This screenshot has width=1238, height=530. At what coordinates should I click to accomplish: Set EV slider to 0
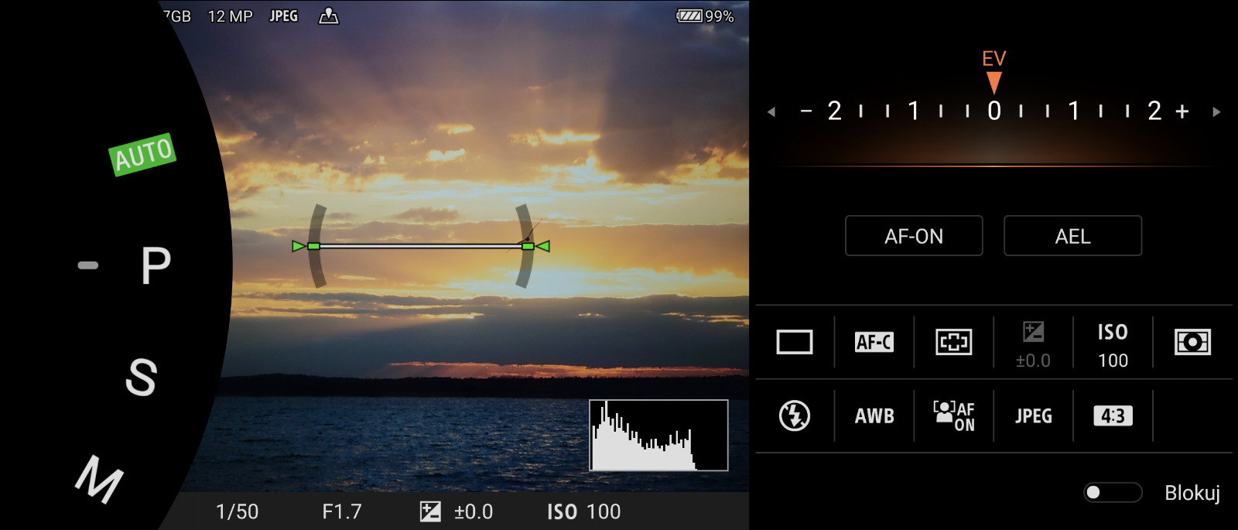click(994, 111)
